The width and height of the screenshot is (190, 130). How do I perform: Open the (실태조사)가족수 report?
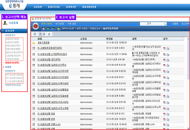(52, 65)
